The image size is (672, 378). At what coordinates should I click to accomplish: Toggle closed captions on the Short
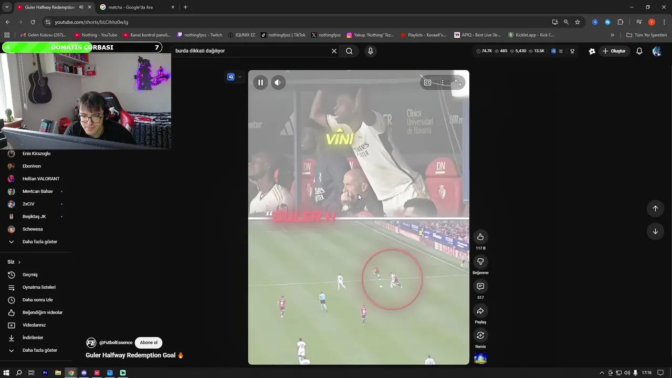pyautogui.click(x=427, y=82)
